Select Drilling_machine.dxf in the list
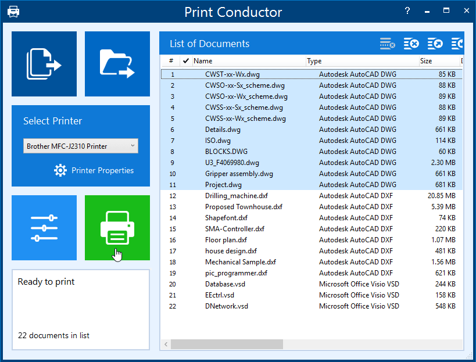Viewport: 476px width, 362px height. coord(236,196)
